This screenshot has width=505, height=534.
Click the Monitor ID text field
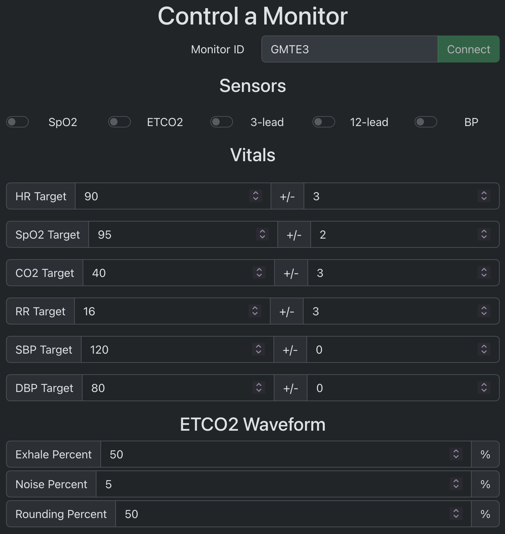[349, 49]
